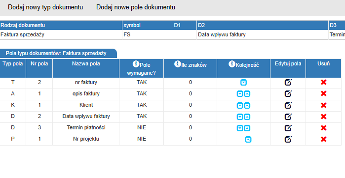Edit the Klient field
Screen dimensions: 345x178
coord(288,105)
